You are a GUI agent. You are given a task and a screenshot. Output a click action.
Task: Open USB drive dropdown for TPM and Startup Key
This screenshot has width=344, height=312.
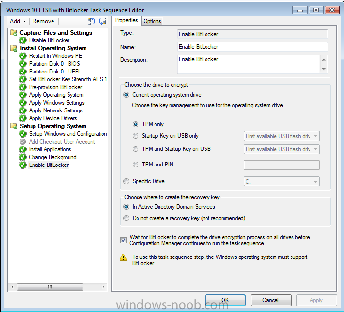281,149
